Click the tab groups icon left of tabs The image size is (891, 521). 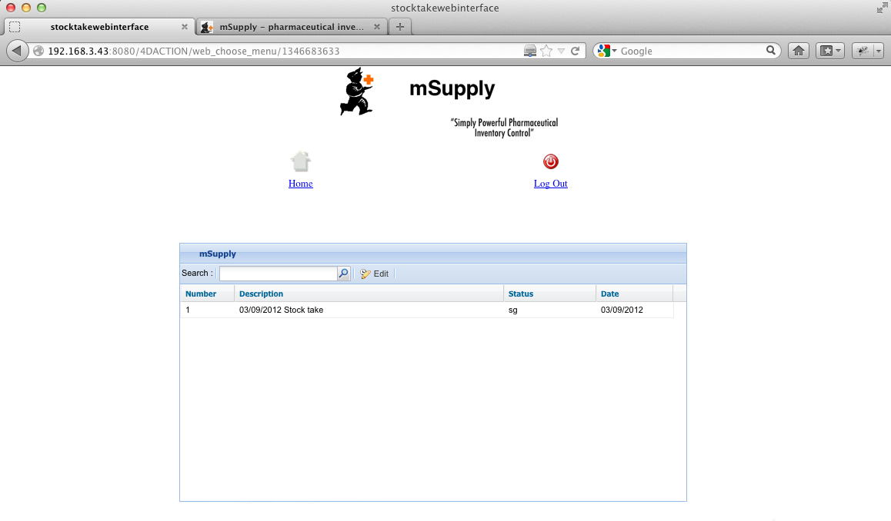click(x=15, y=27)
